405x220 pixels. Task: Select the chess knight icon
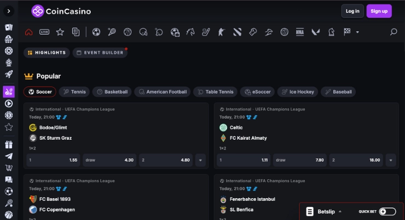point(331,32)
